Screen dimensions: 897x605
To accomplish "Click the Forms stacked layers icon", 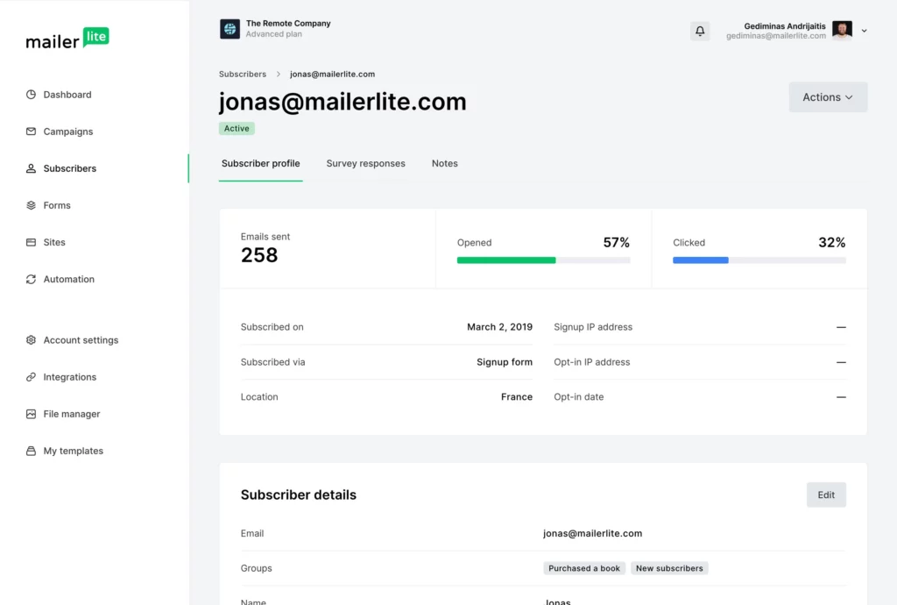I will coord(31,205).
